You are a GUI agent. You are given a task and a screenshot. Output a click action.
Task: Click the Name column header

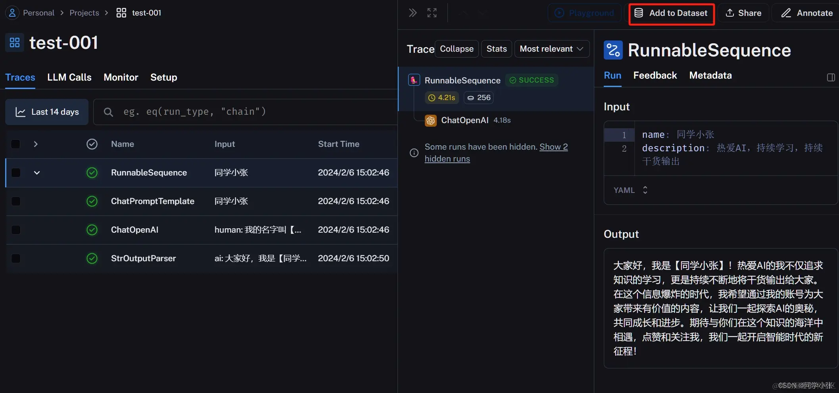pos(123,144)
